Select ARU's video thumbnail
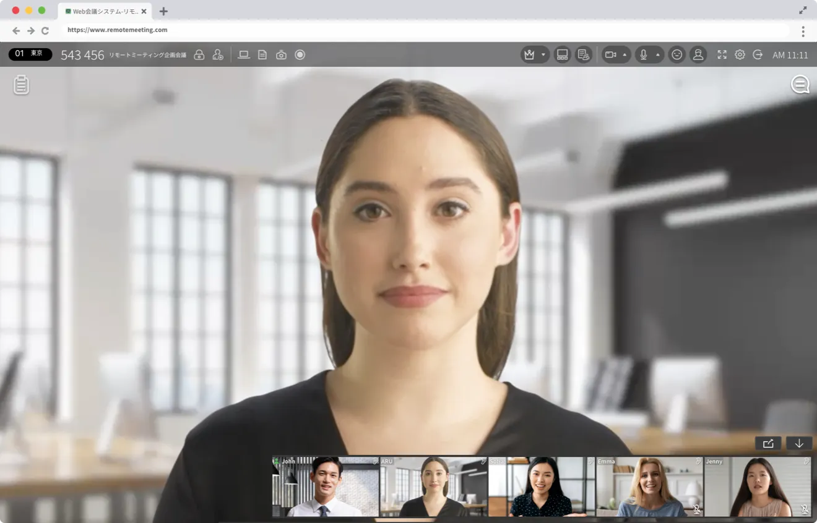Viewport: 817px width, 523px height. 434,487
